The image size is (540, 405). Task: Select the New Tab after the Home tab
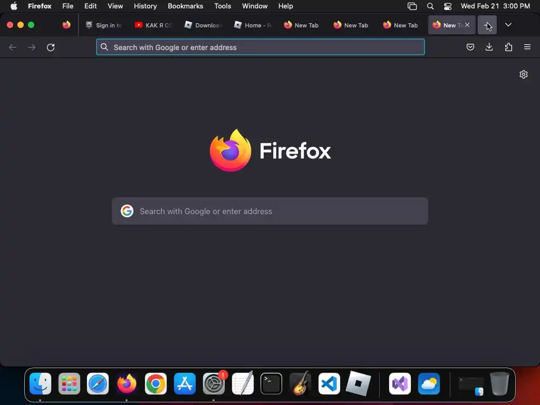click(x=302, y=25)
